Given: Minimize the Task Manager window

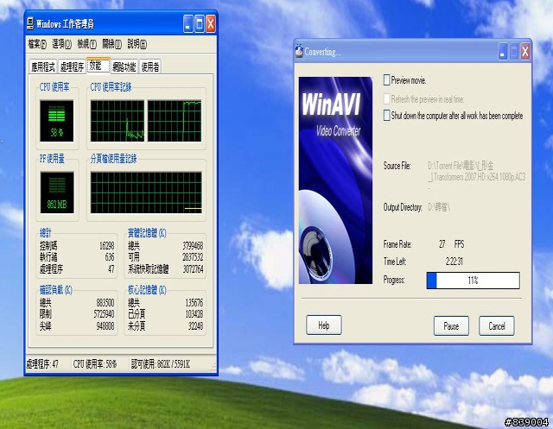Looking at the screenshot, I should pos(188,24).
